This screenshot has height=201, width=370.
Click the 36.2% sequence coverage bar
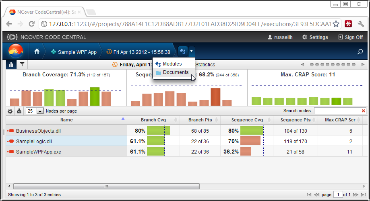pyautogui.click(x=246, y=151)
